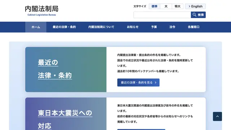
Task: Click text 内閣提出法律案・提出条約の件名を掲載しています。
Action: pos(149,55)
